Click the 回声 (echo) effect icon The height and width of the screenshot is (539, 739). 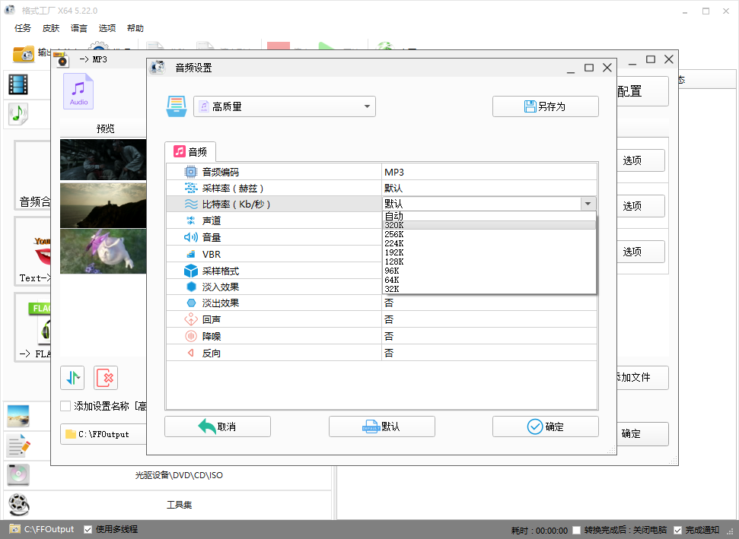click(x=192, y=319)
